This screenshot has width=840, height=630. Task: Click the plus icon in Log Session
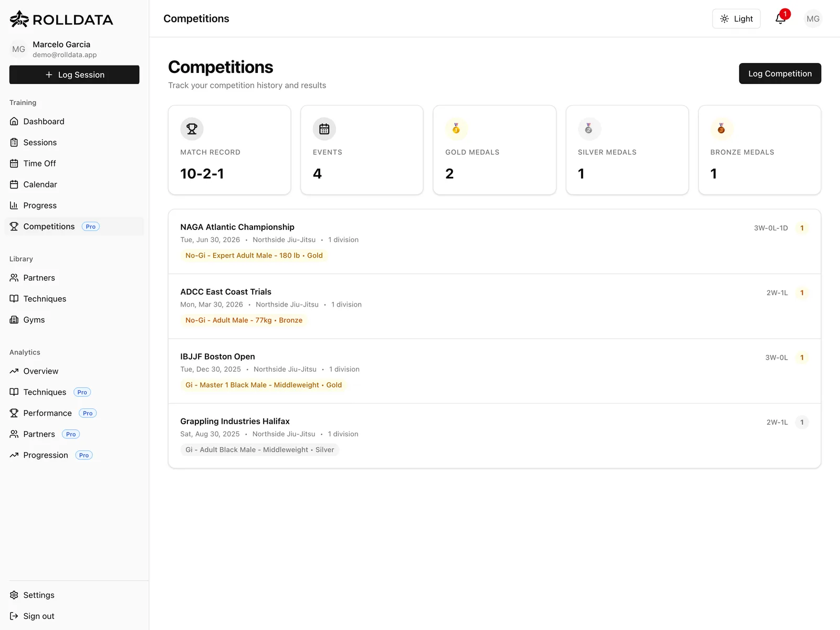49,75
